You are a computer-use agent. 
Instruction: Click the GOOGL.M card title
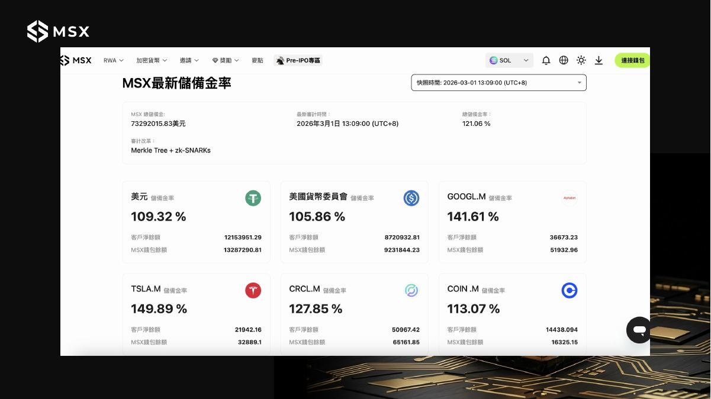[467, 197]
